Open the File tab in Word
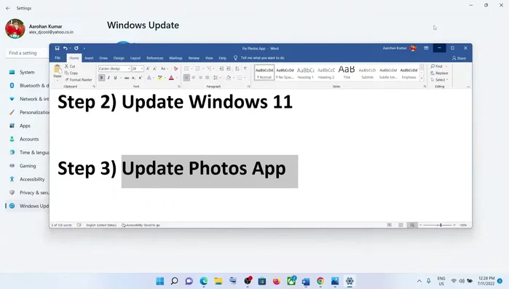This screenshot has height=289, width=509. tap(58, 58)
